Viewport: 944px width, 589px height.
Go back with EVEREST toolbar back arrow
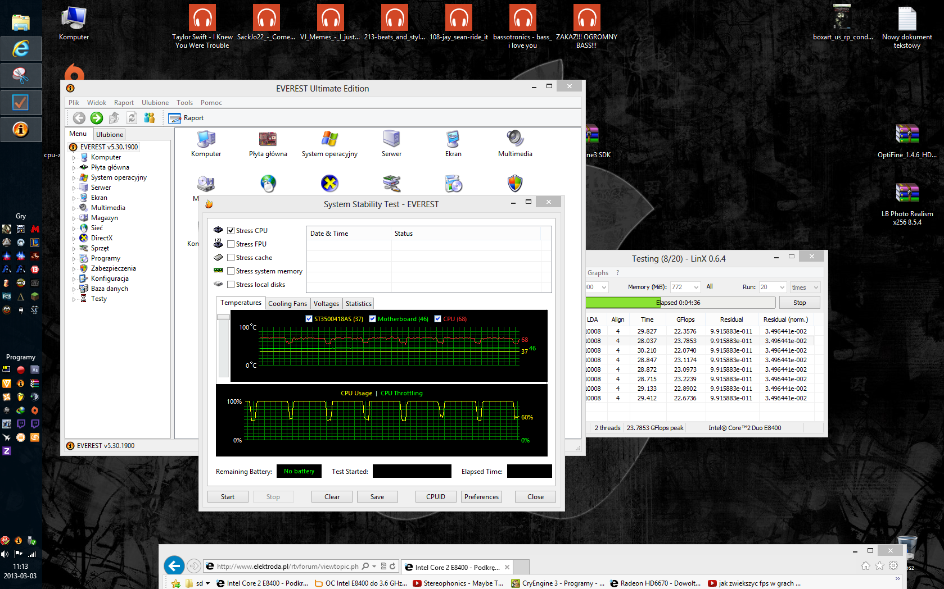click(x=79, y=118)
